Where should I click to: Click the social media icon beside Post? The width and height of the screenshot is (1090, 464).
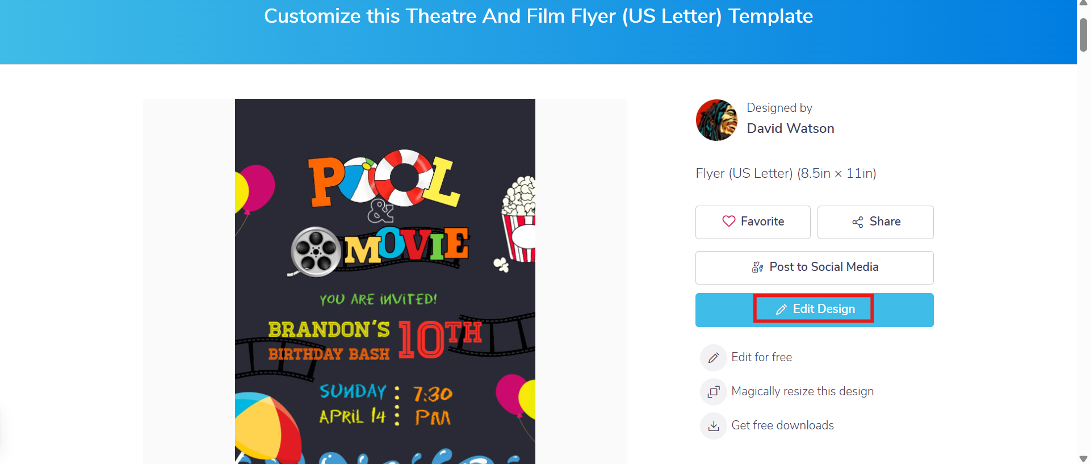pos(757,267)
